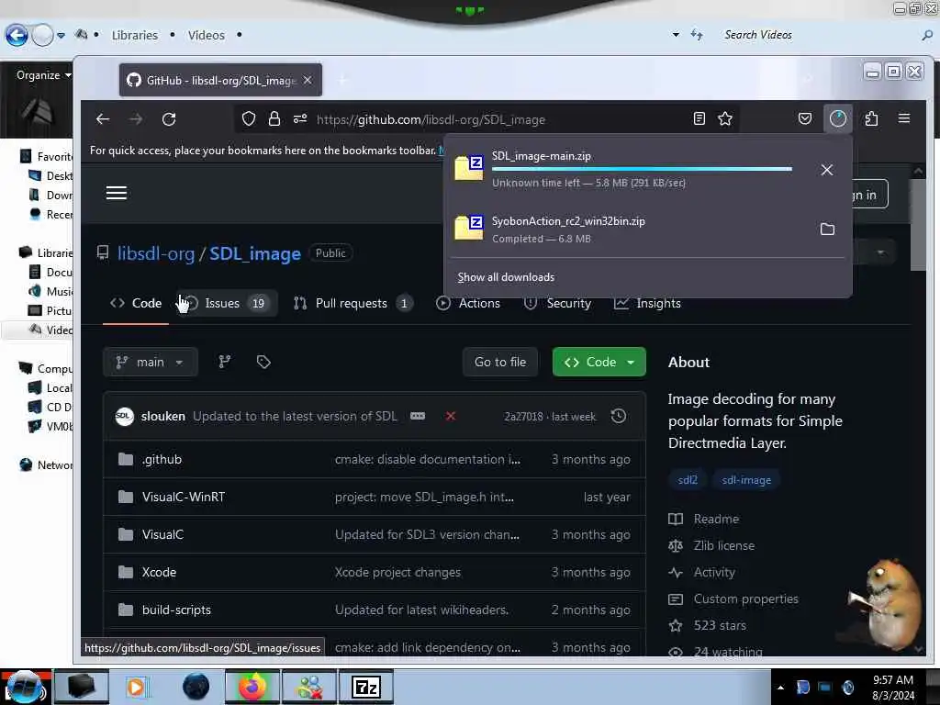This screenshot has height=705, width=940.
Task: View tags with the tag icon
Action: (x=263, y=362)
